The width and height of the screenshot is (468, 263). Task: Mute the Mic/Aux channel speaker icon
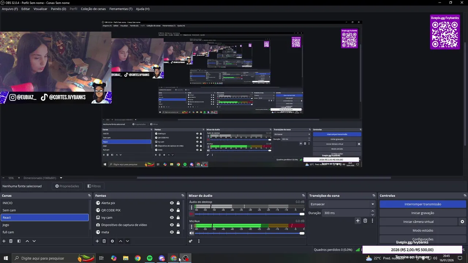click(x=191, y=233)
